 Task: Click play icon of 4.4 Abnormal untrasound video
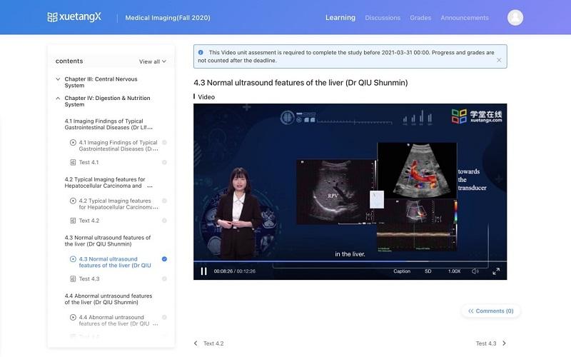tap(73, 317)
